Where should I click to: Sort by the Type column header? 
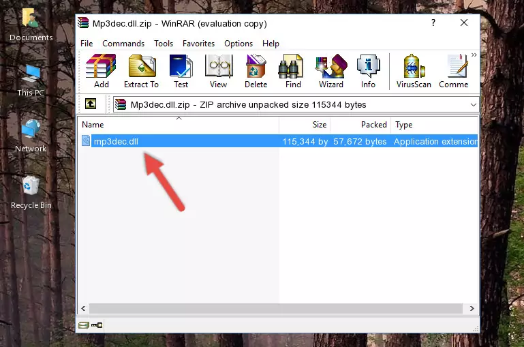click(435, 125)
